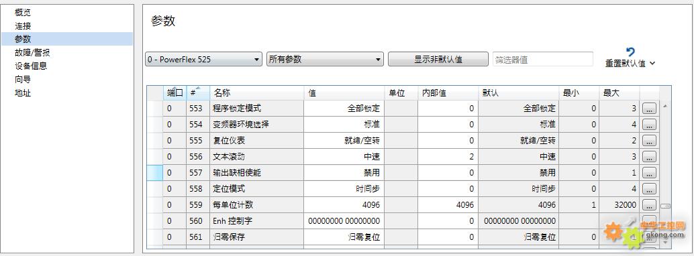
Task: Click the 归零保存 parameter name
Action: coord(229,237)
